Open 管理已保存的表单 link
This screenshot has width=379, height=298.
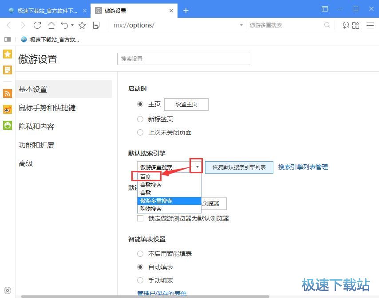point(162,293)
